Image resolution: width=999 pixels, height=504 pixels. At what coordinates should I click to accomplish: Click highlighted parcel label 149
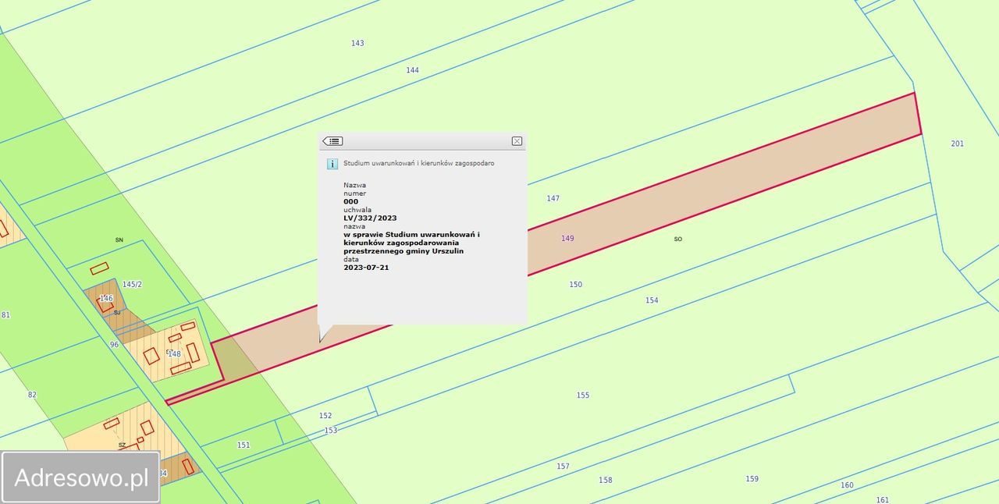[x=567, y=238]
